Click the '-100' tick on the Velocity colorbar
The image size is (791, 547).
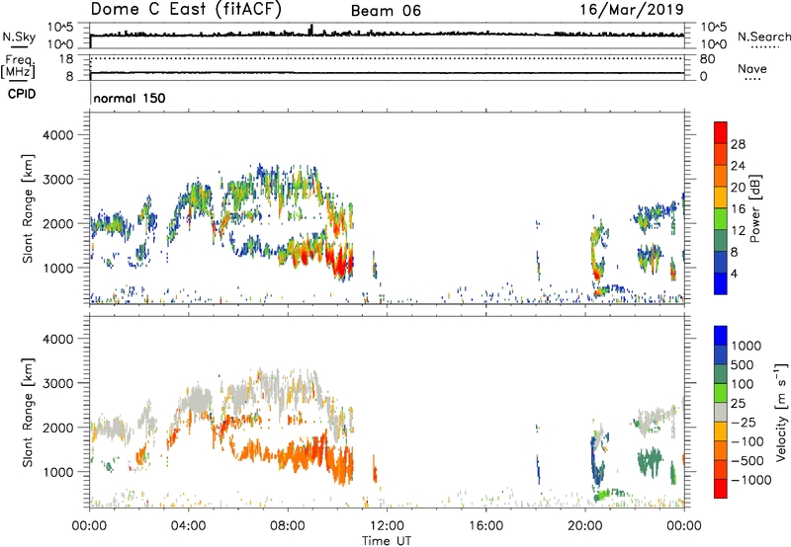748,441
